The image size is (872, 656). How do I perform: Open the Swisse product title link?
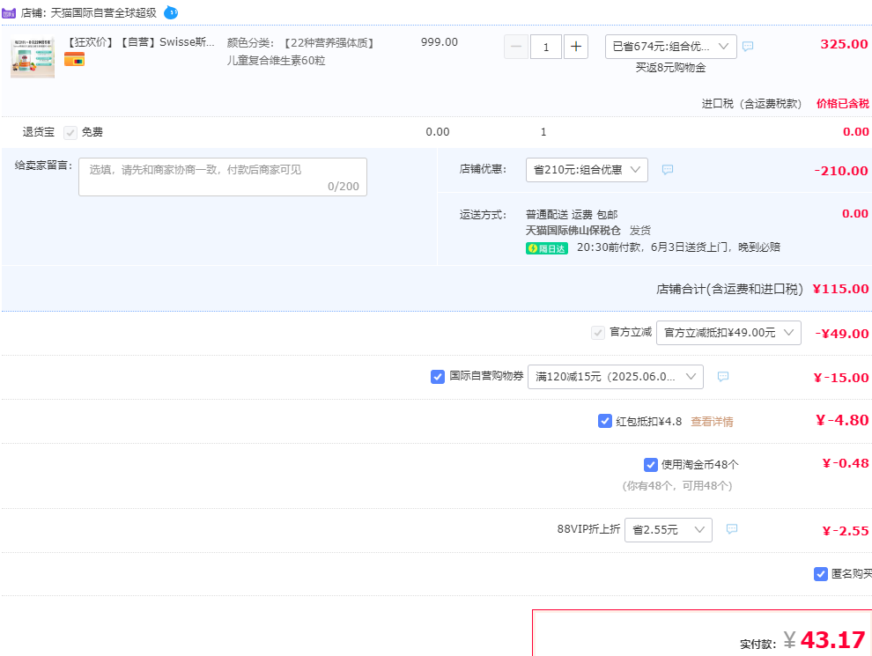pyautogui.click(x=140, y=42)
